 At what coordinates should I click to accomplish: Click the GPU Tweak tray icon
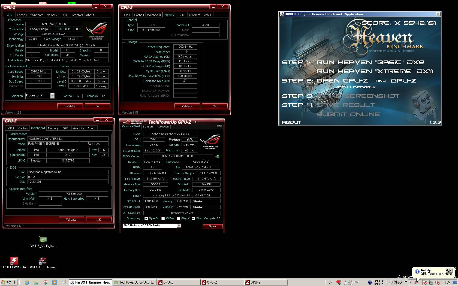416,282
